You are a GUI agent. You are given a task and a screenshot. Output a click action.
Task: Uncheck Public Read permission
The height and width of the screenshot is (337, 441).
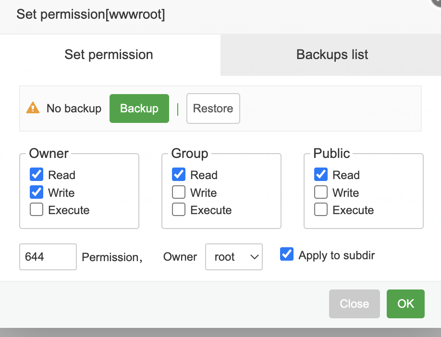click(x=321, y=175)
